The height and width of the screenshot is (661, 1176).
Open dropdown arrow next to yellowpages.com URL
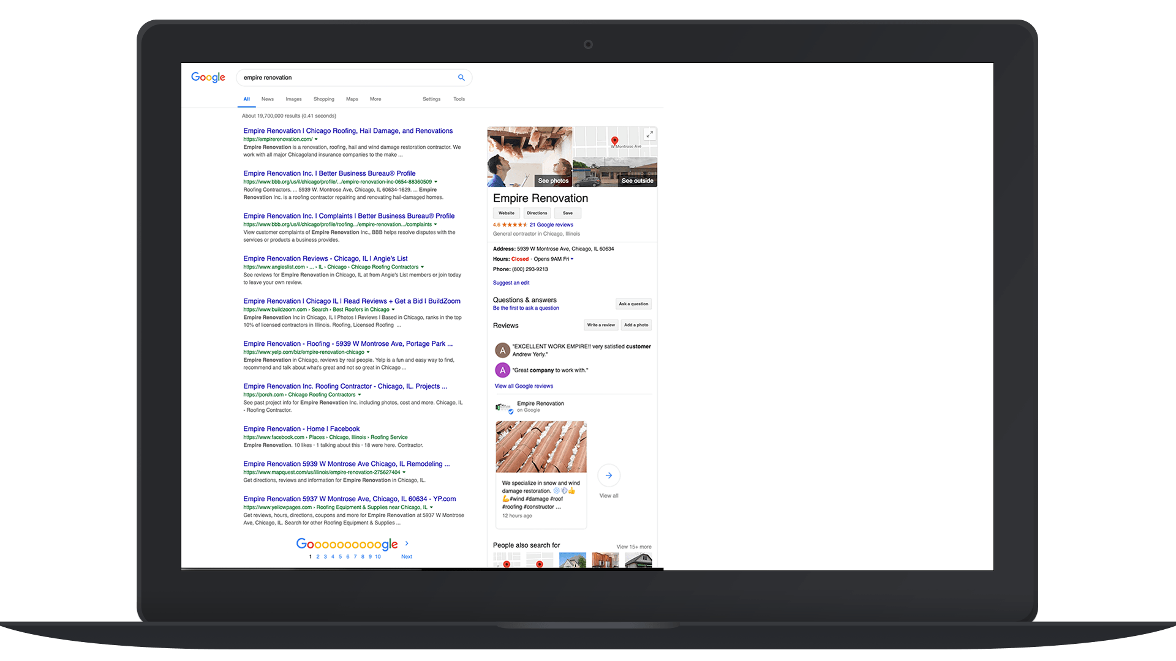432,507
